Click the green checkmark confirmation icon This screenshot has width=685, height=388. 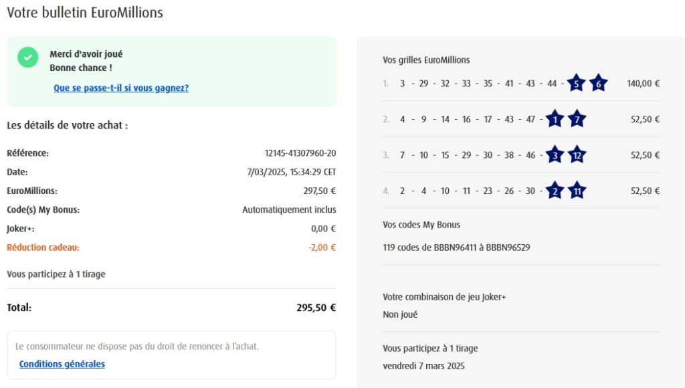click(28, 58)
